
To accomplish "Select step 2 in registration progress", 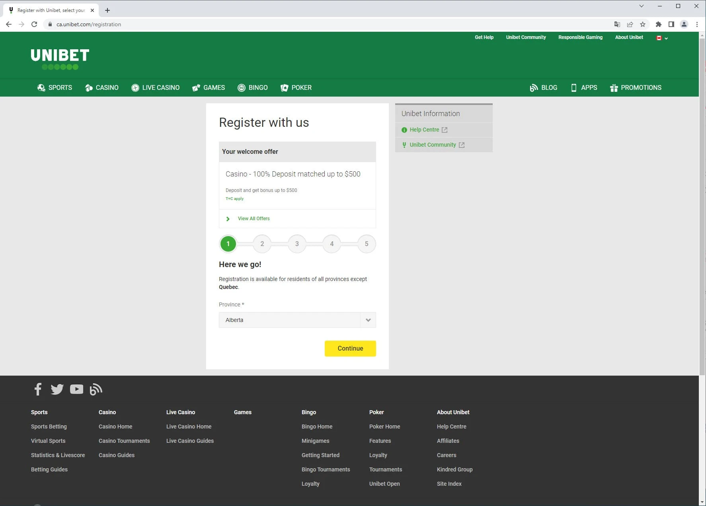I will click(262, 244).
